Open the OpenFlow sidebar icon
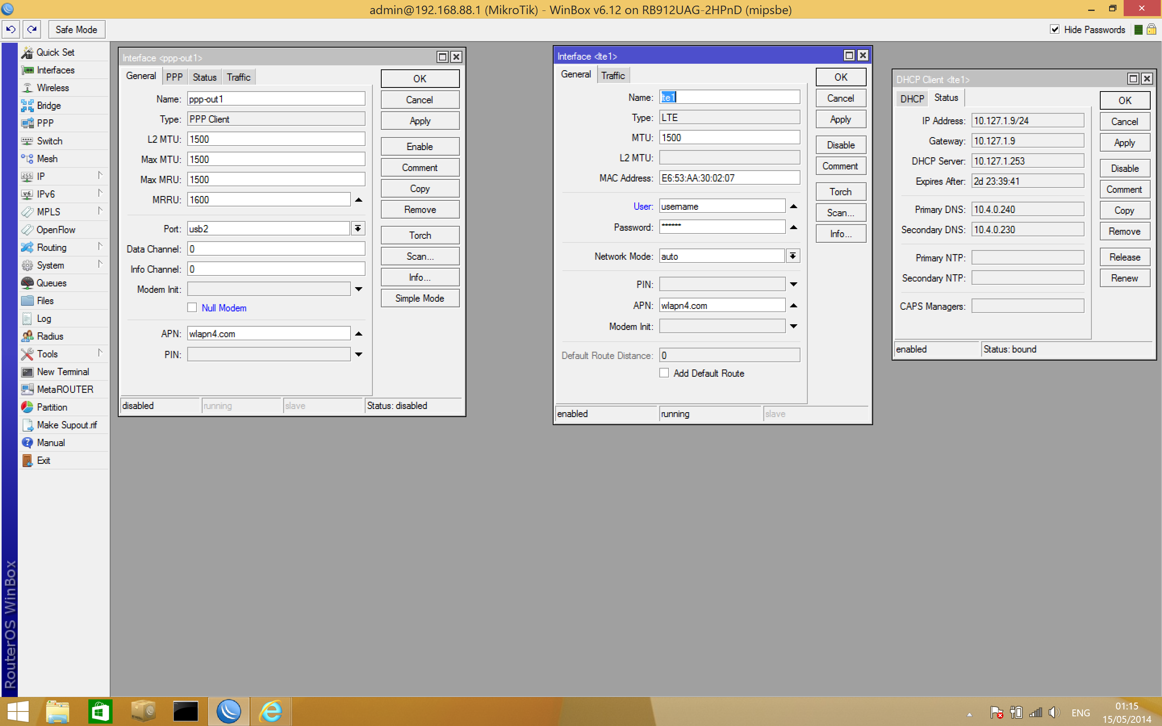 27,230
